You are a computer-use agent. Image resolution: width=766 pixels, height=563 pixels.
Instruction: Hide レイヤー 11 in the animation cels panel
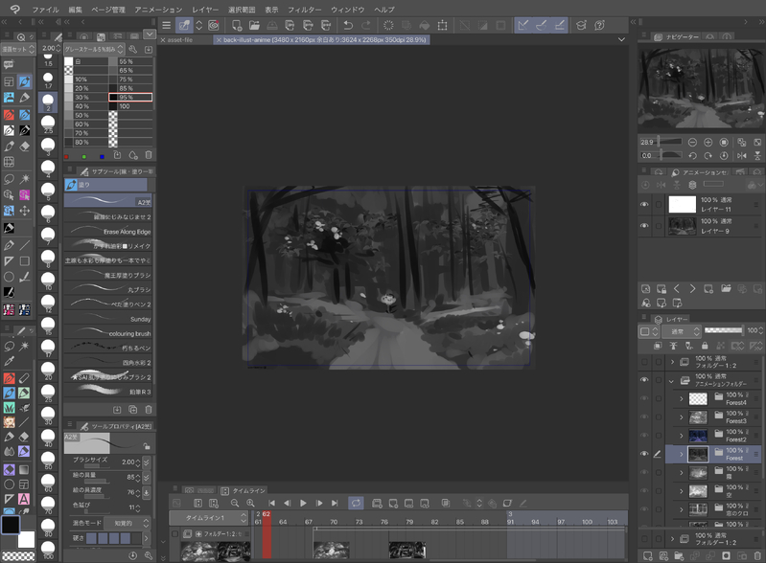[644, 204]
